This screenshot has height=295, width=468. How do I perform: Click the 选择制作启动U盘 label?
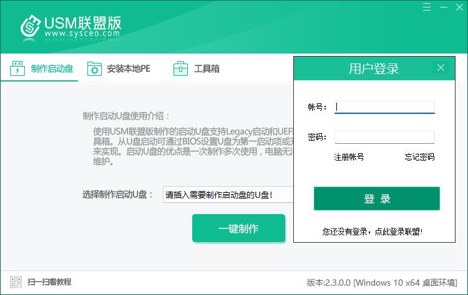[117, 195]
